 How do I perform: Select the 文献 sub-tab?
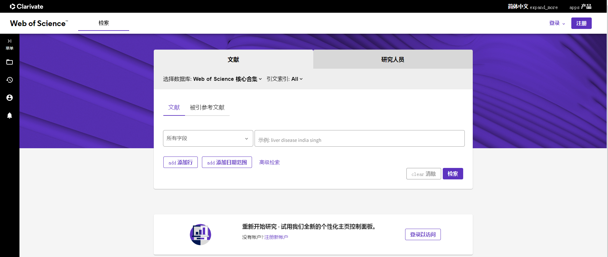(x=174, y=108)
